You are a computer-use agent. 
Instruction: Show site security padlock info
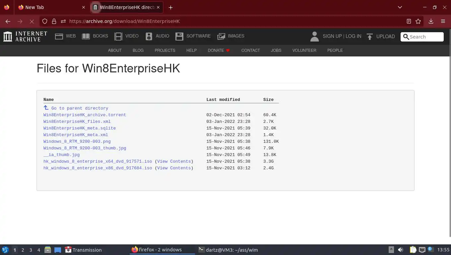[x=54, y=21]
